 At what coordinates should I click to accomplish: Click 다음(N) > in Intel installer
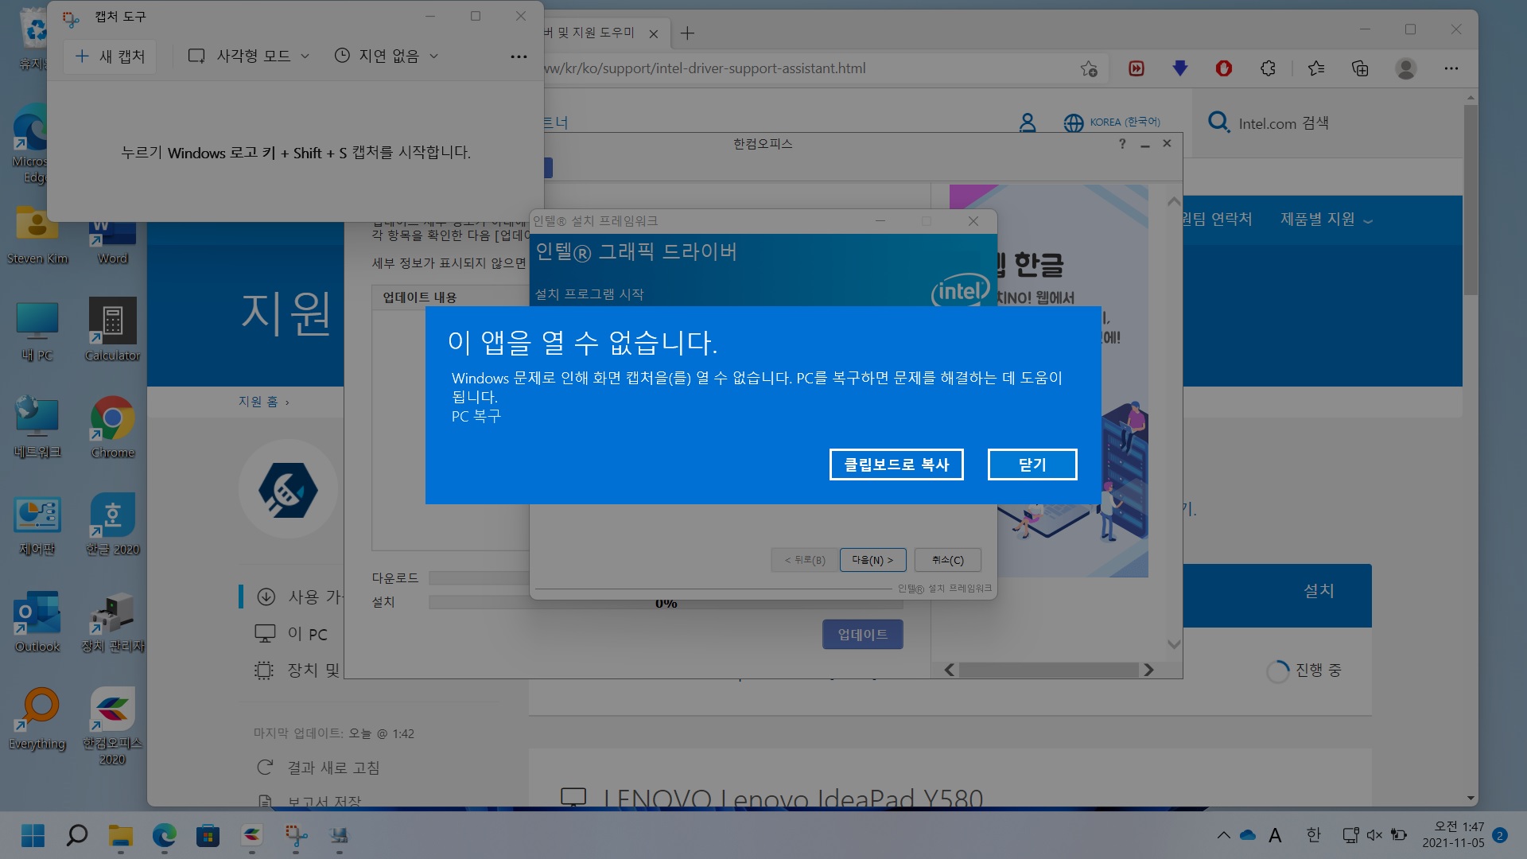point(872,560)
